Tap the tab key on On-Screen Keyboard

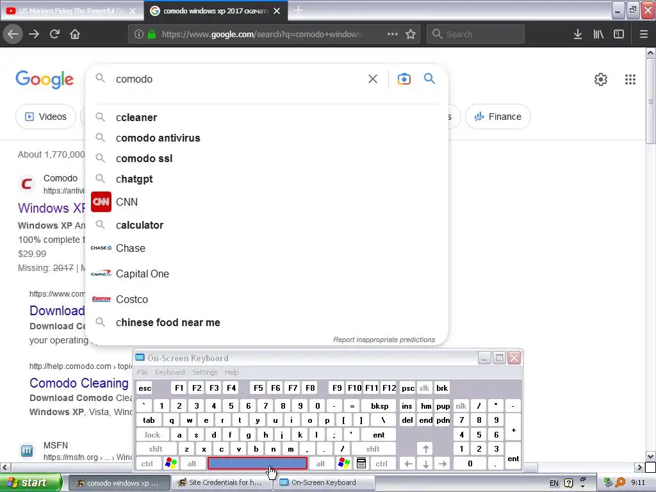[x=149, y=420]
